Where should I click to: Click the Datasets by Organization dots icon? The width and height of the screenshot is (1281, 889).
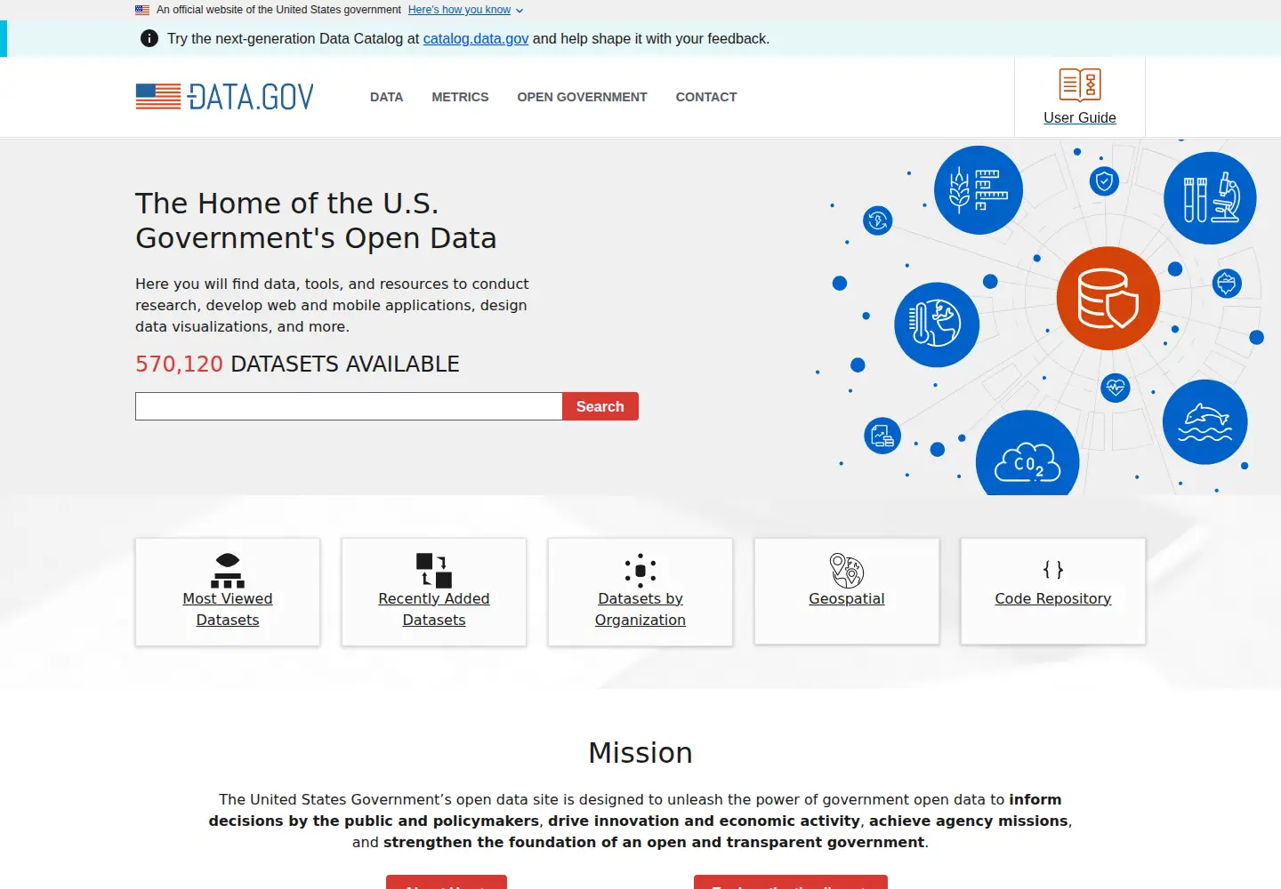[x=640, y=571]
